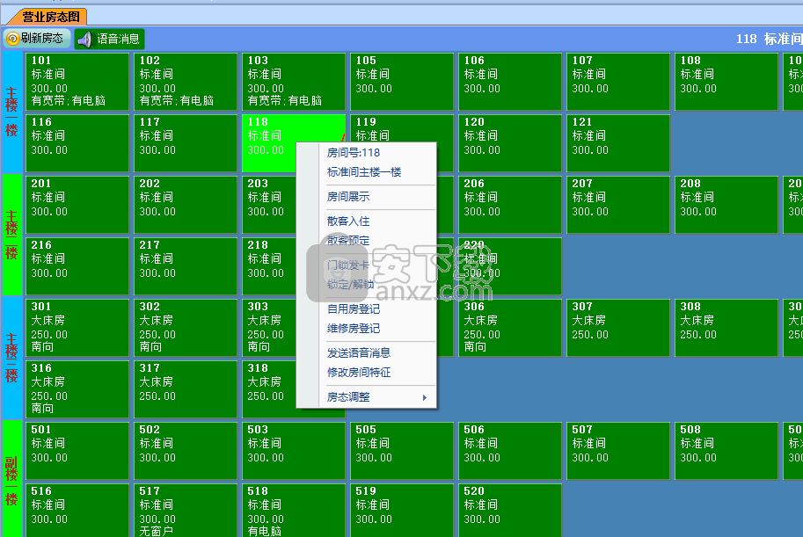803x537 pixels.
Task: Click the 副楼一楼 floor label
Action: click(11, 479)
